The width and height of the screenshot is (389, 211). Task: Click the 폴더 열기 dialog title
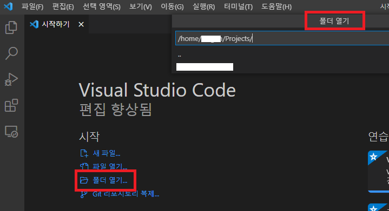point(334,21)
